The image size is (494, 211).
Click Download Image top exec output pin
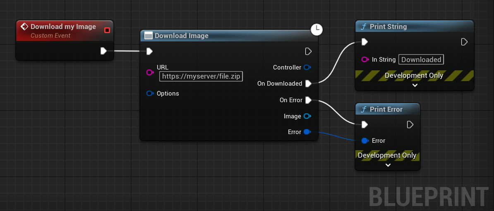pyautogui.click(x=308, y=51)
